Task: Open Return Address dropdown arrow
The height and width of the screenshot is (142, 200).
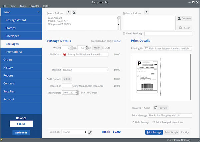Action: (x=118, y=24)
